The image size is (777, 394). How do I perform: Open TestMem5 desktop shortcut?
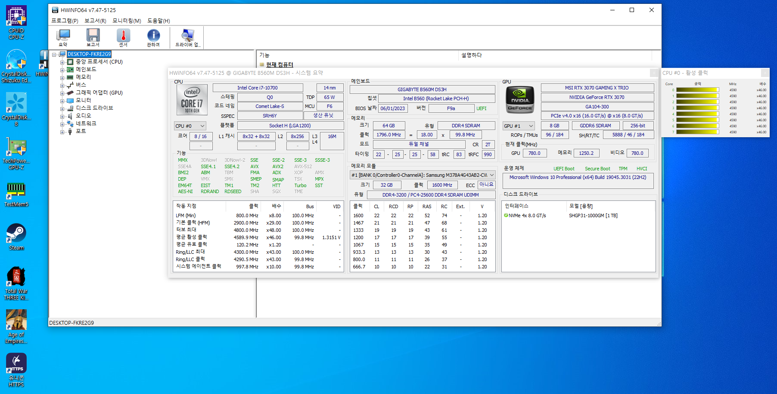click(16, 194)
